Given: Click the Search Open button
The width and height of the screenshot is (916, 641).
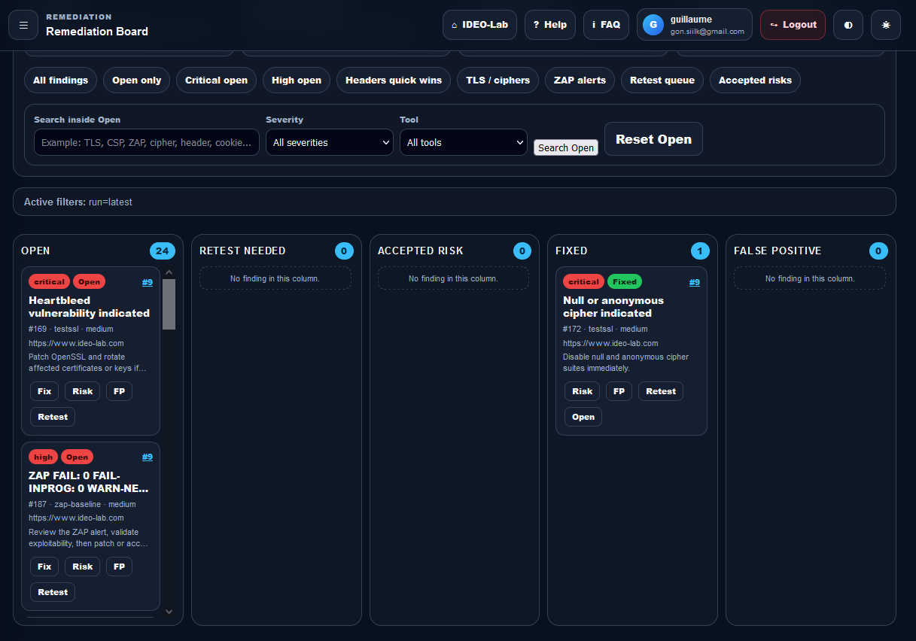Looking at the screenshot, I should coord(566,147).
